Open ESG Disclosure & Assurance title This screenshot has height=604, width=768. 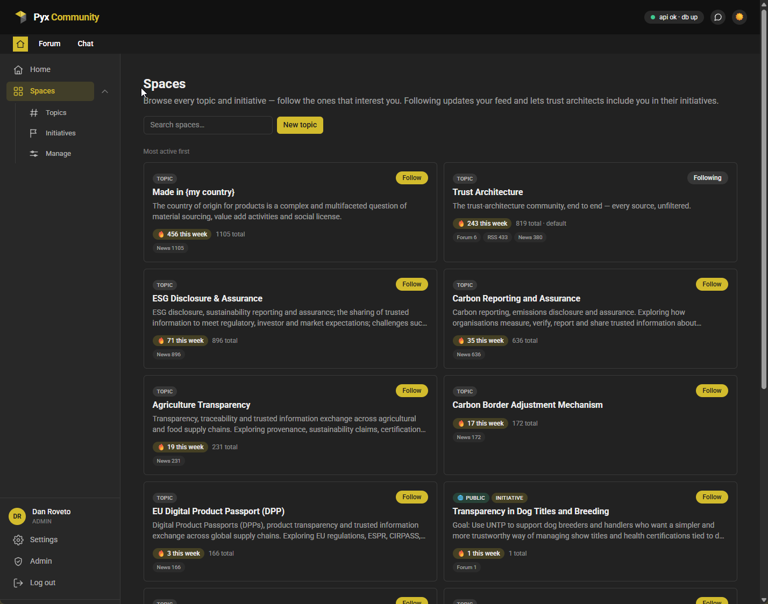(208, 299)
